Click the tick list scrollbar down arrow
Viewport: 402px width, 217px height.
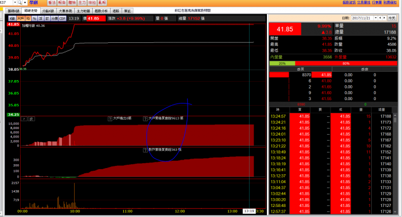[x=395, y=212]
